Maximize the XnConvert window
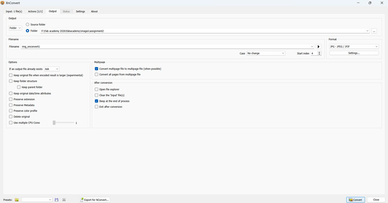 pyautogui.click(x=370, y=3)
